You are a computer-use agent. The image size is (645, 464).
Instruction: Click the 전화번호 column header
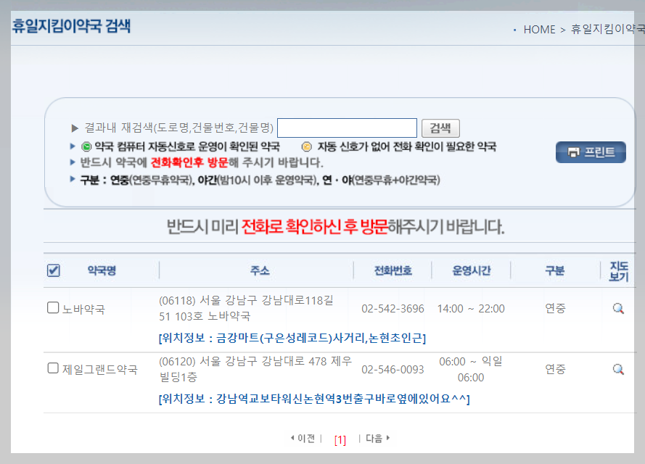tap(393, 270)
